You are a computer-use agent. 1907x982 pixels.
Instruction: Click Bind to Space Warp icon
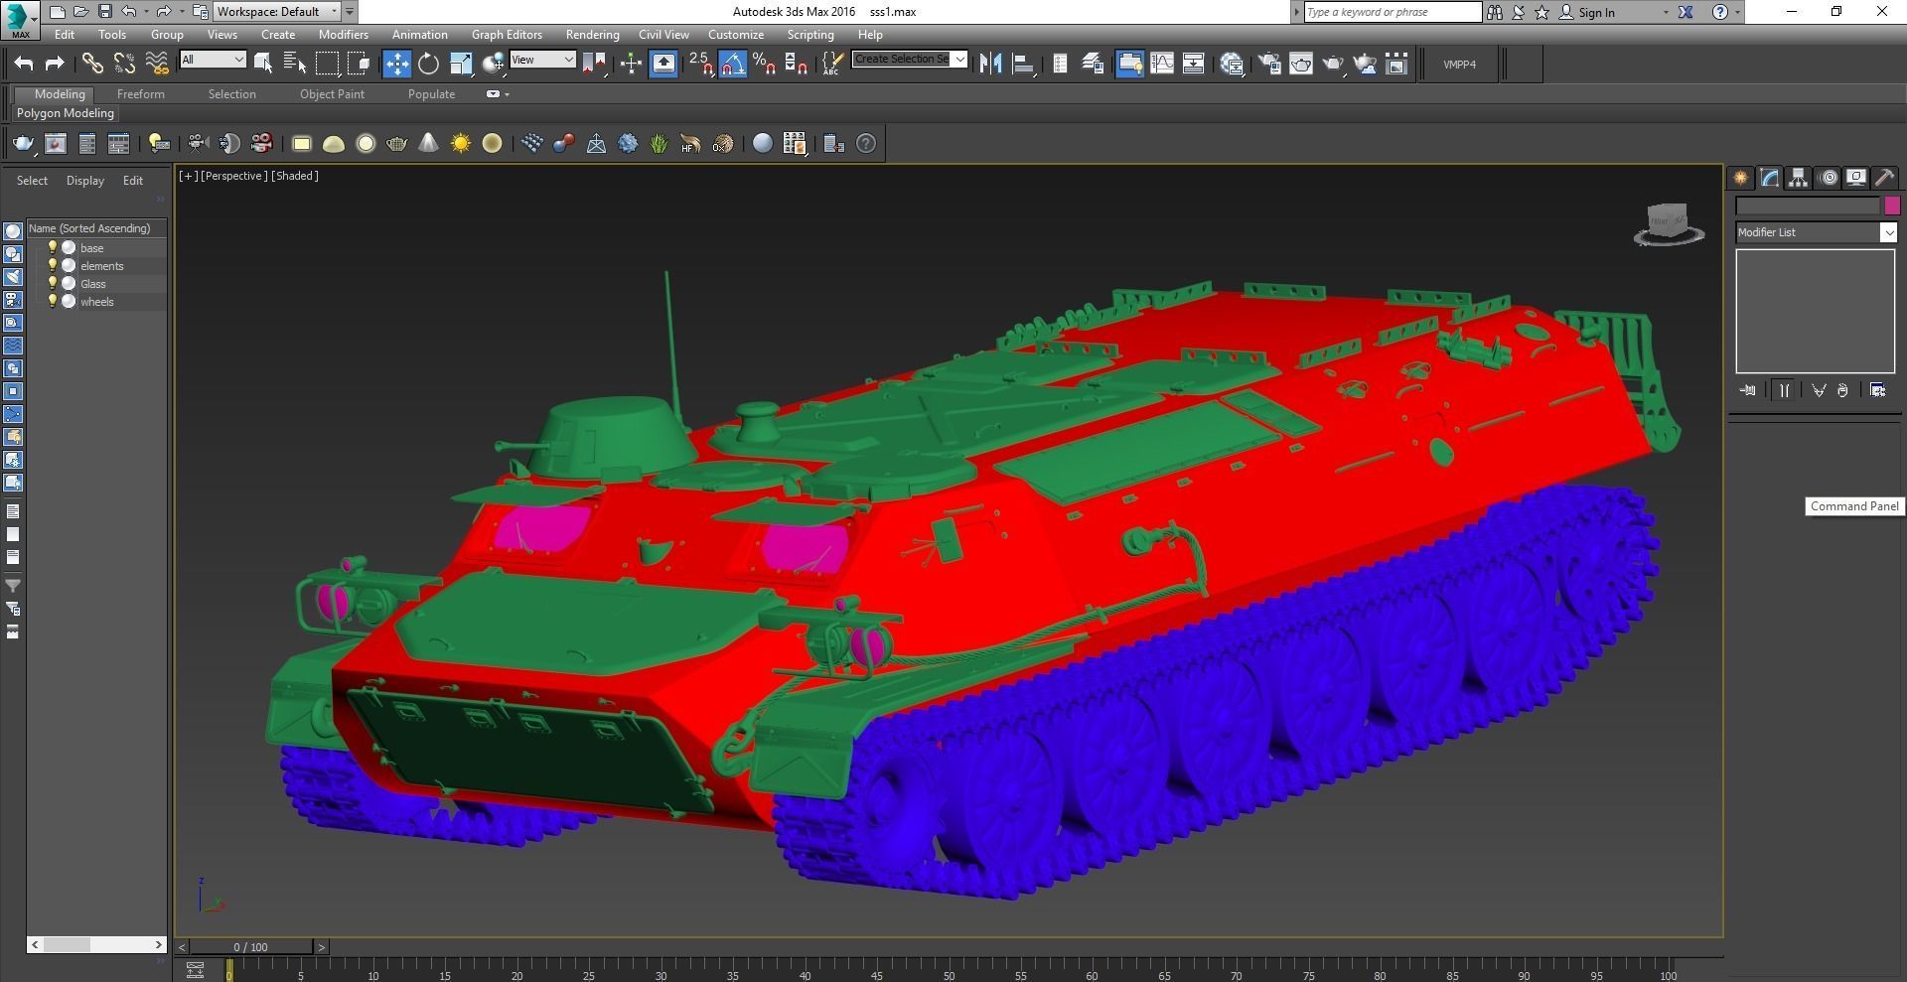coord(157,64)
